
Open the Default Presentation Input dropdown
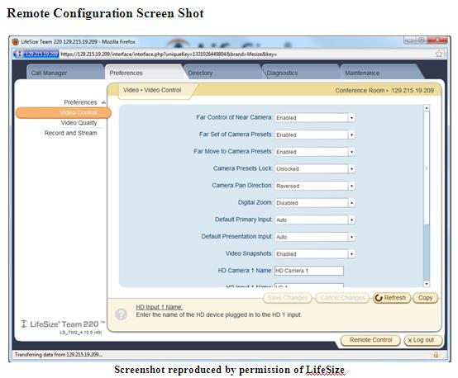[315, 237]
